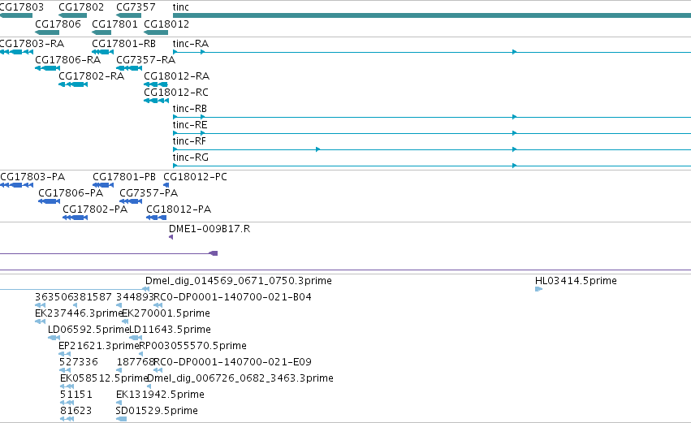Select EST RC0-DP0001-140700-021-B04

click(233, 297)
